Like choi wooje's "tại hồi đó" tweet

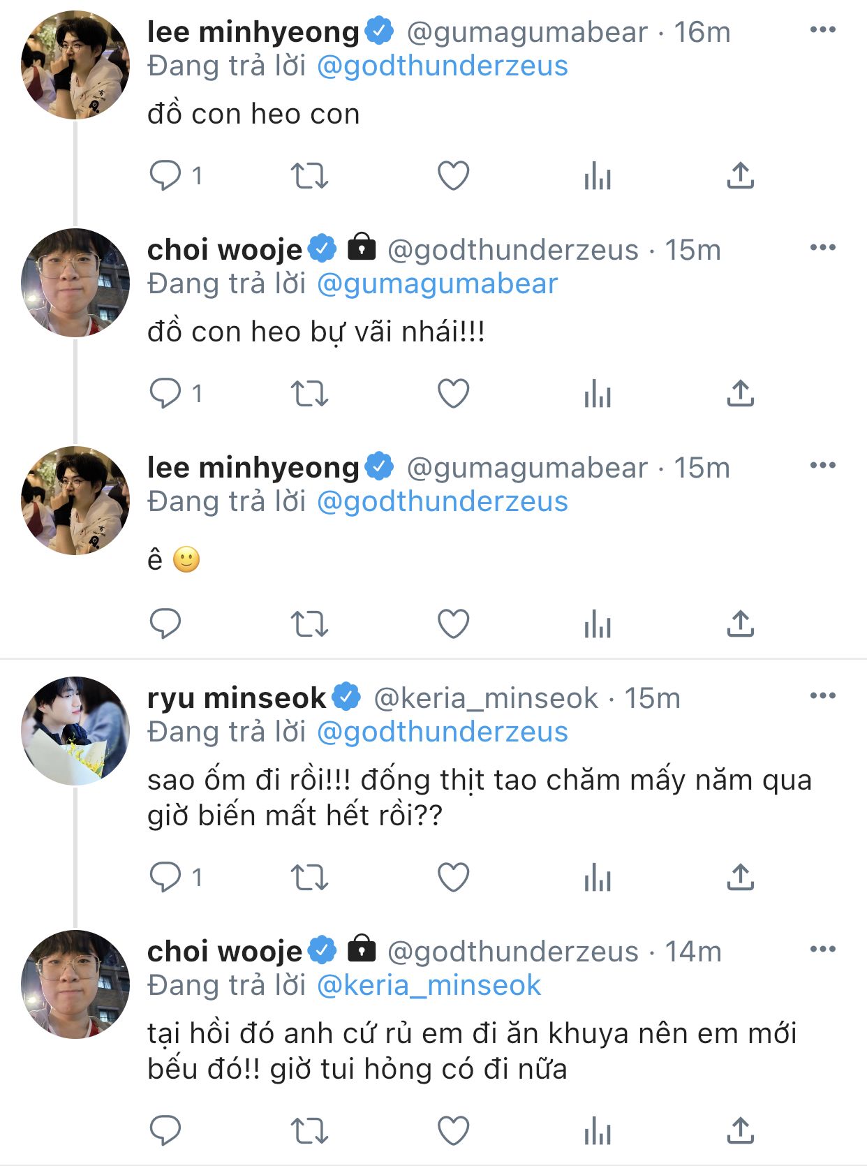click(453, 1131)
